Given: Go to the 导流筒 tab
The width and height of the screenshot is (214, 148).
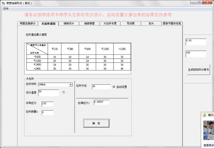Looking at the screenshot, I should 131,24.
